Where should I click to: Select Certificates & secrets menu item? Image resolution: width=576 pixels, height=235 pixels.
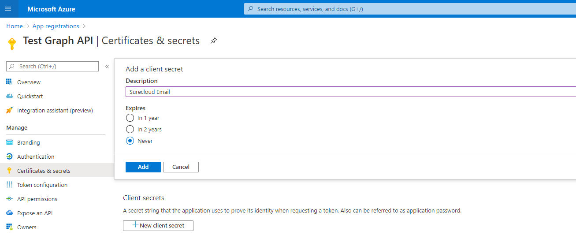[x=44, y=171]
